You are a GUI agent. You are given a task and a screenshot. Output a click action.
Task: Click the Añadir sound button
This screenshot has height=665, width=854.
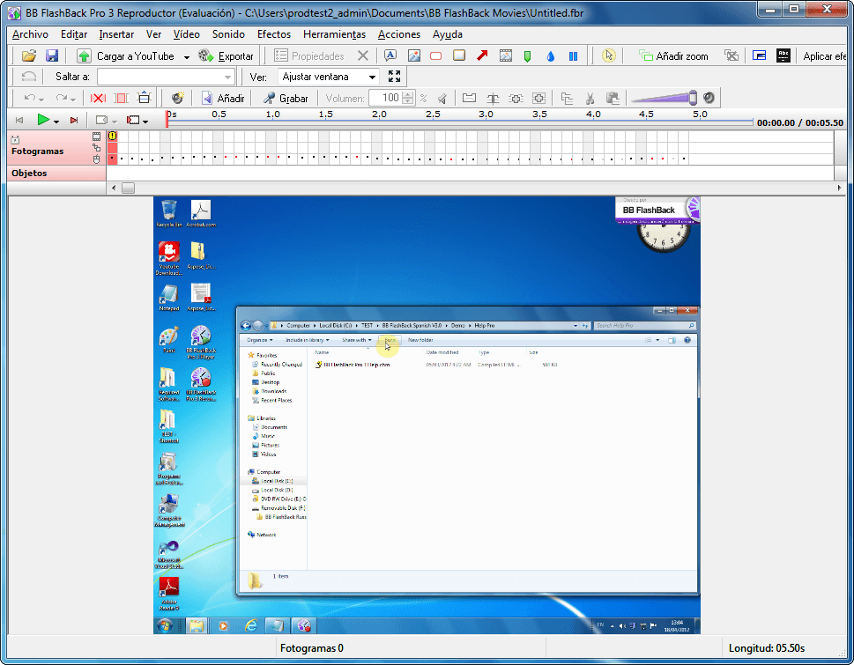click(223, 99)
